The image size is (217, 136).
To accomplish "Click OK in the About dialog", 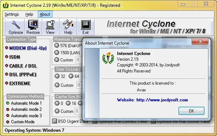I will (191, 111).
